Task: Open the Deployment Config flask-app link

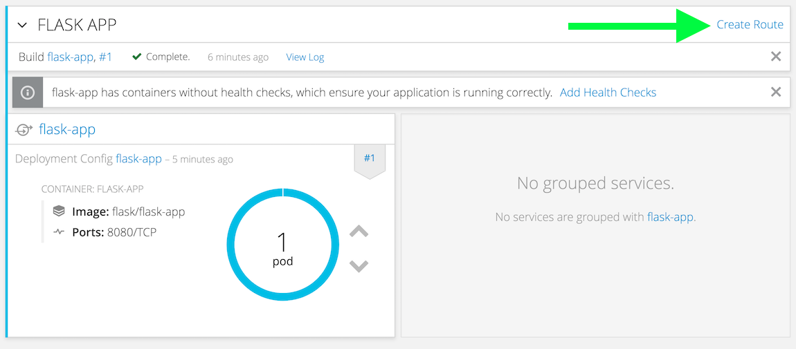Action: click(x=138, y=159)
